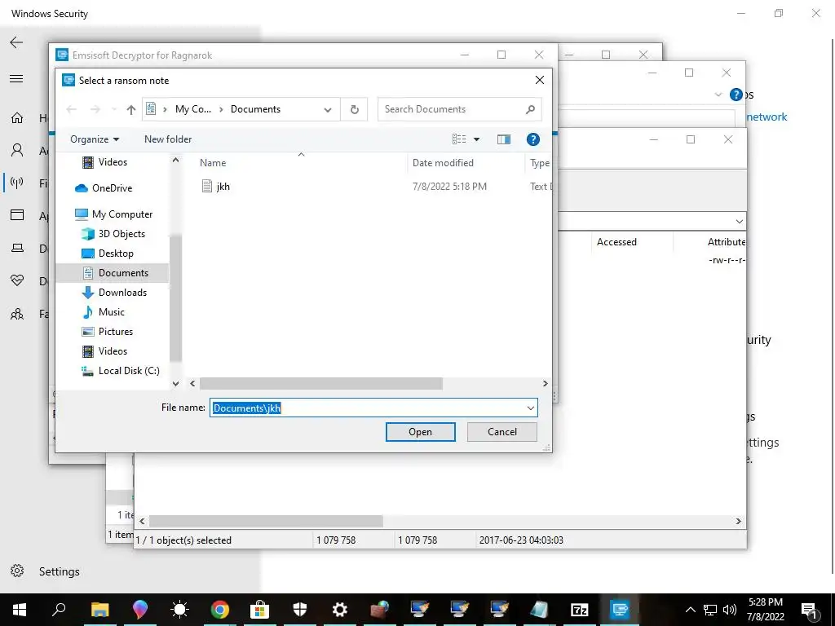Open App & browser control icon
This screenshot has height=626, width=835.
[17, 215]
